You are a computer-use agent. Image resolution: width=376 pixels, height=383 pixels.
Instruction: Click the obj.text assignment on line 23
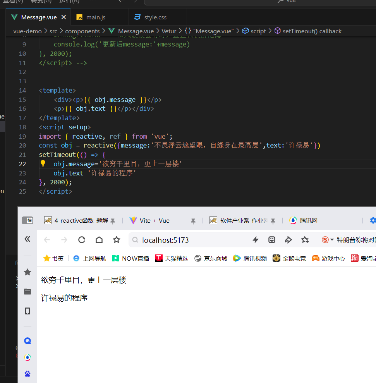(95, 173)
